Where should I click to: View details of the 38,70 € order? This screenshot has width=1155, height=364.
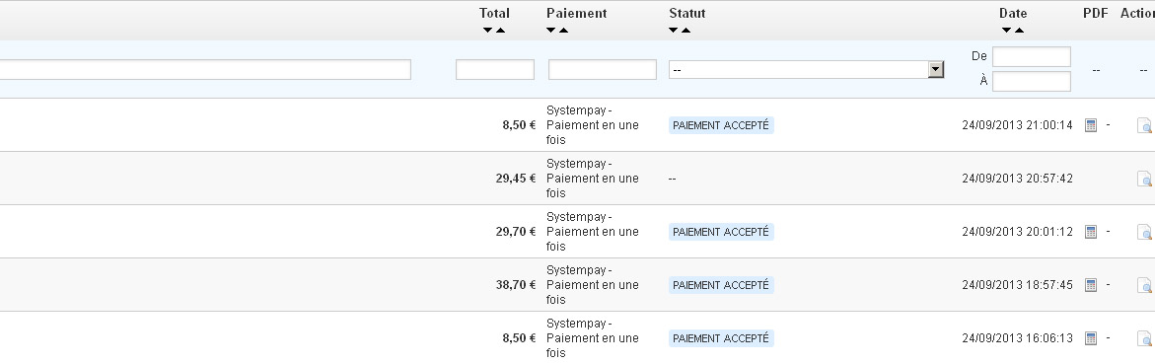coord(1144,285)
